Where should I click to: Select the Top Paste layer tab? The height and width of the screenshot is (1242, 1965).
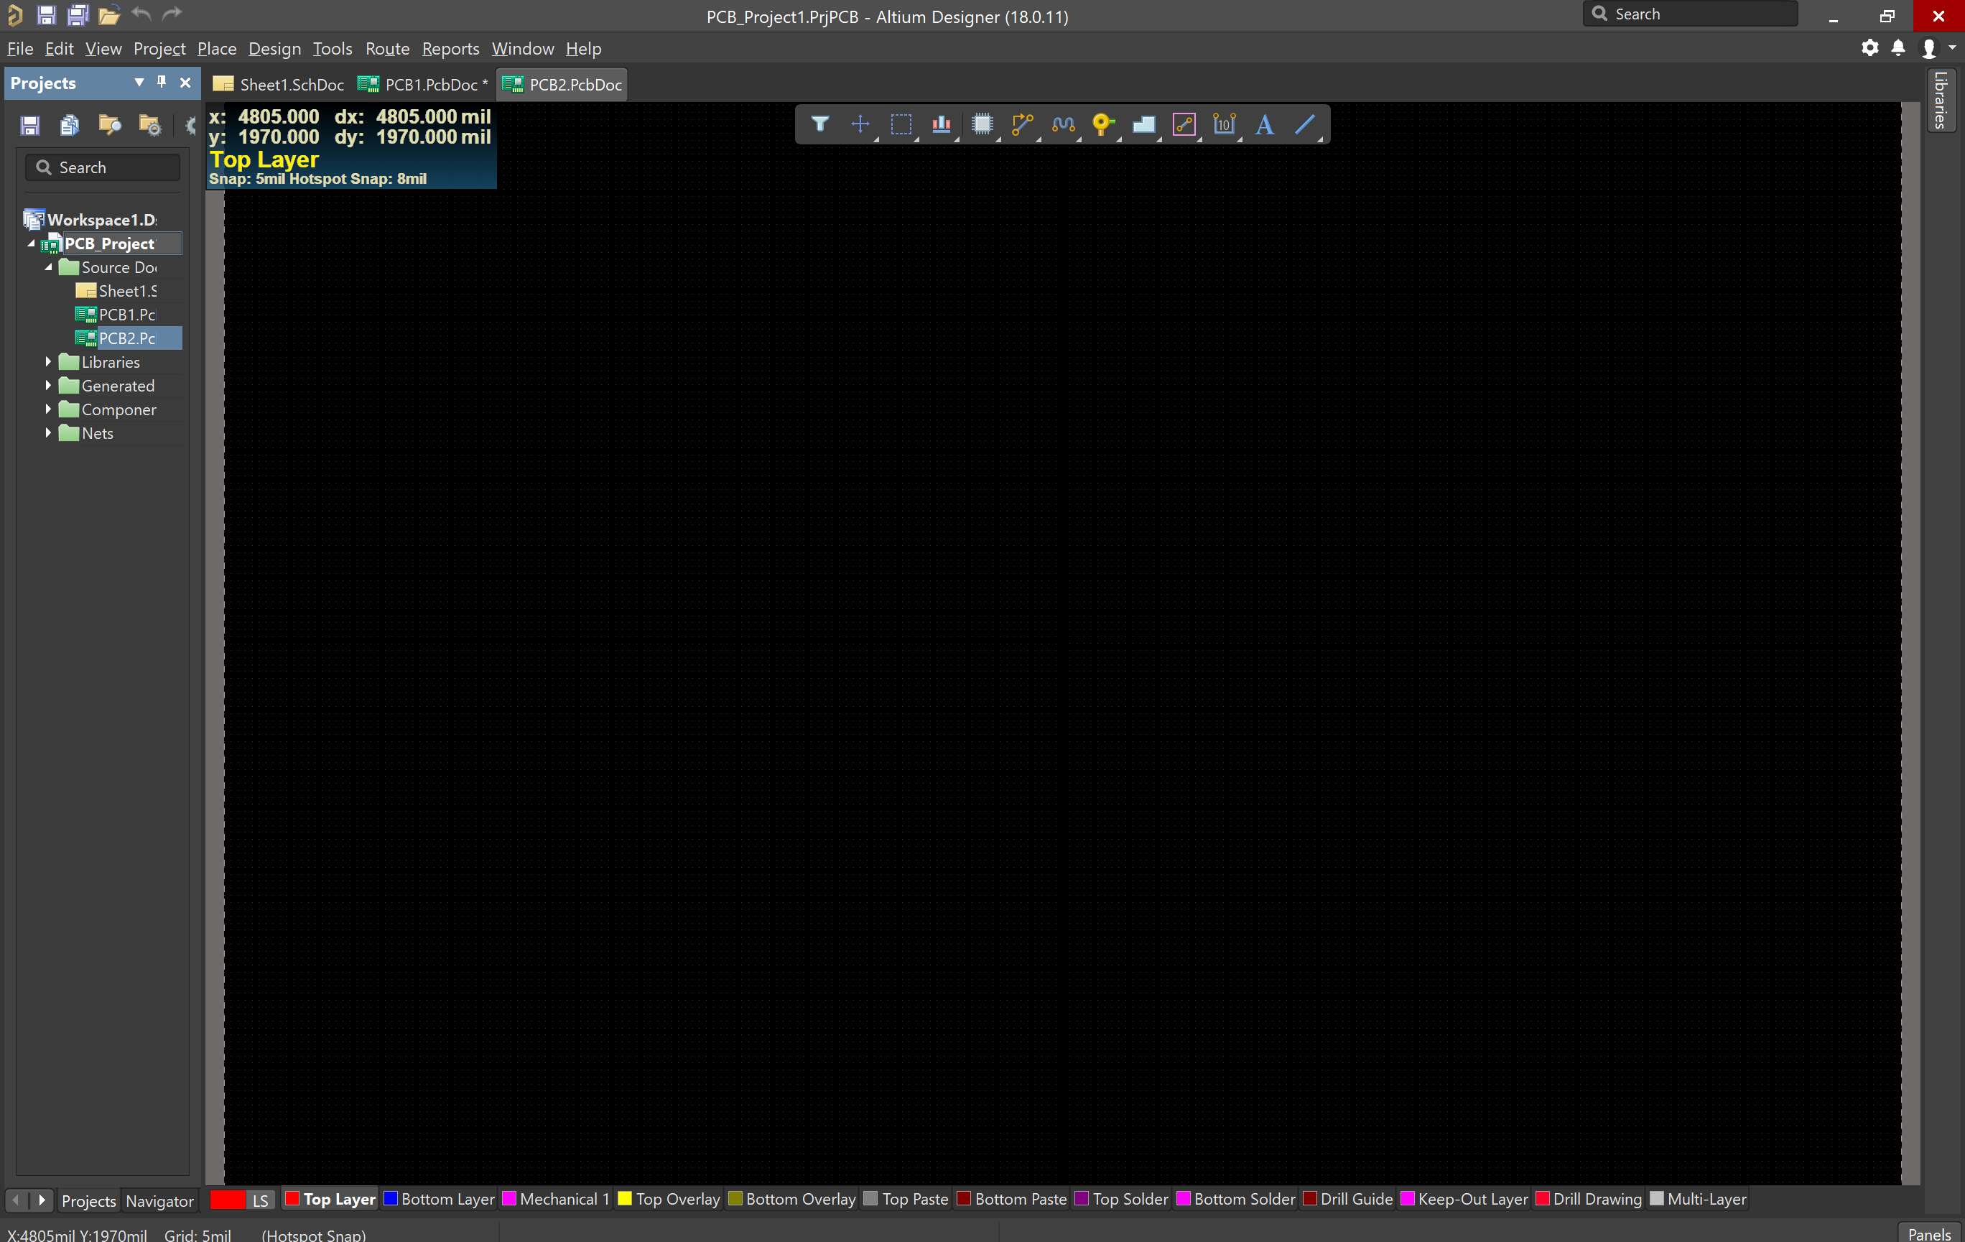tap(906, 1200)
